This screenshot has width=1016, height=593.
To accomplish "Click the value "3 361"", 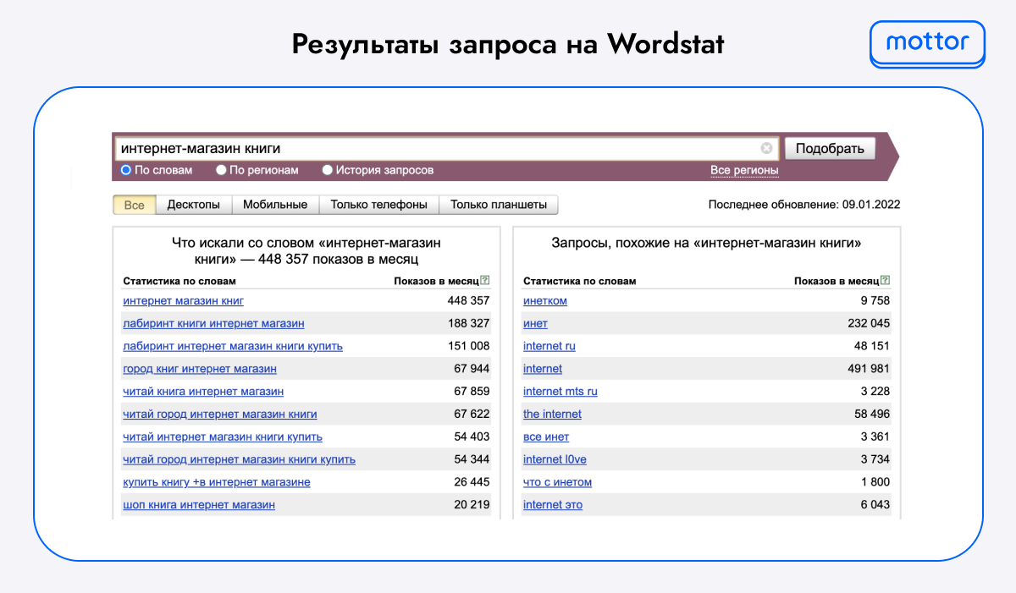I will 875,437.
